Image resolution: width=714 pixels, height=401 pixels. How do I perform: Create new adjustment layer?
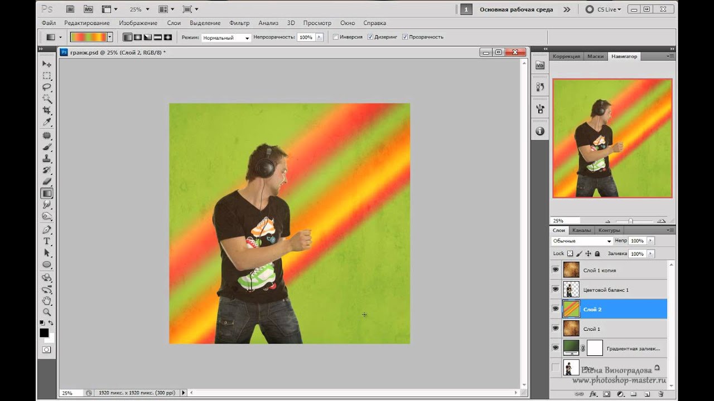620,394
